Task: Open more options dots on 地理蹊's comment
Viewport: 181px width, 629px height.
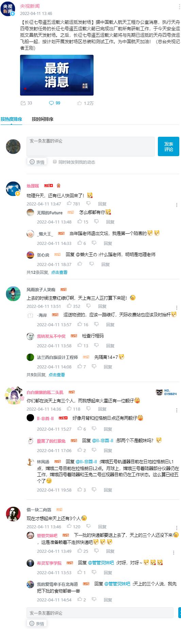Action: (177, 205)
